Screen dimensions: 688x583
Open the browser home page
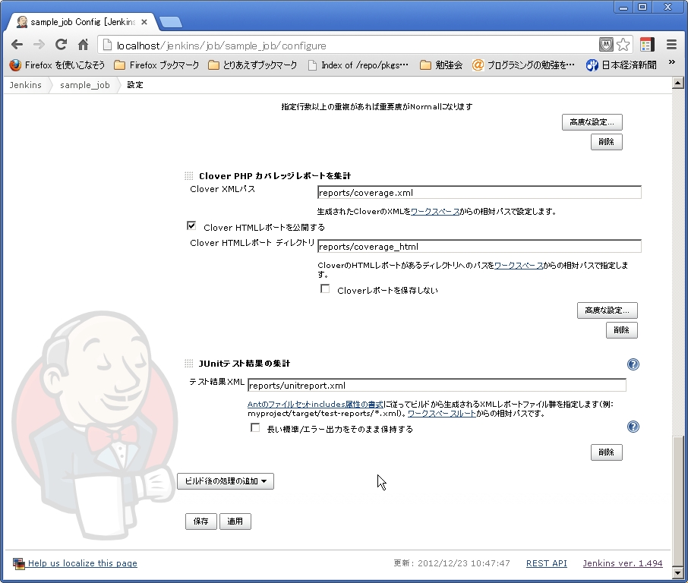[83, 44]
